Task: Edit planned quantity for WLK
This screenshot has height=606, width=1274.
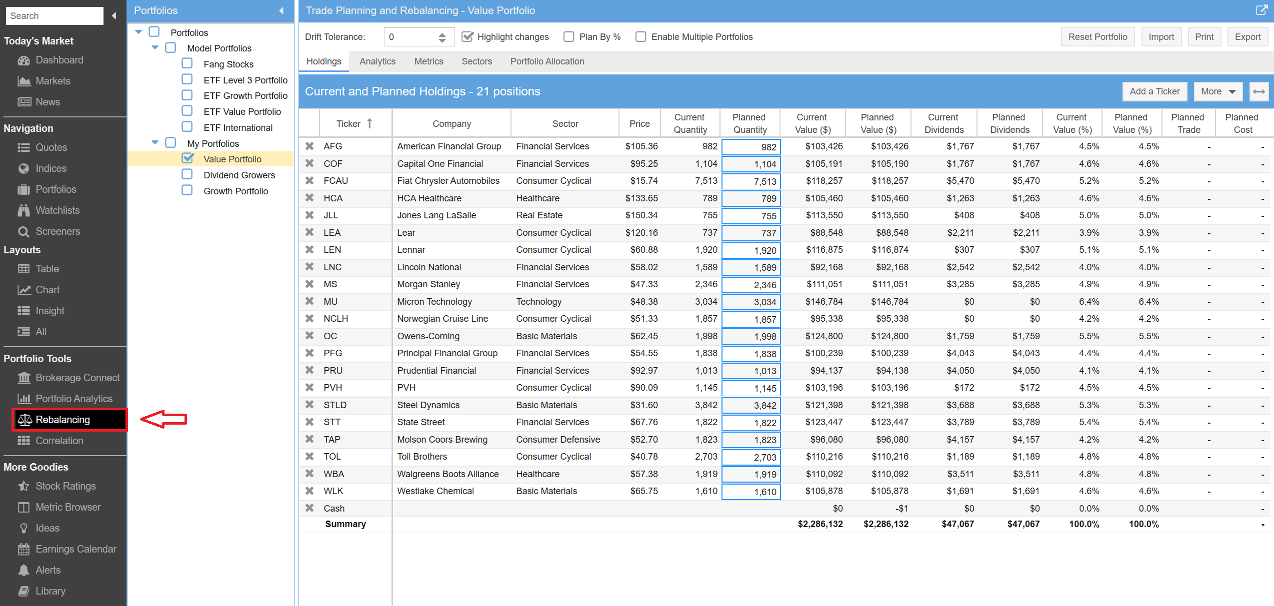Action: (751, 492)
